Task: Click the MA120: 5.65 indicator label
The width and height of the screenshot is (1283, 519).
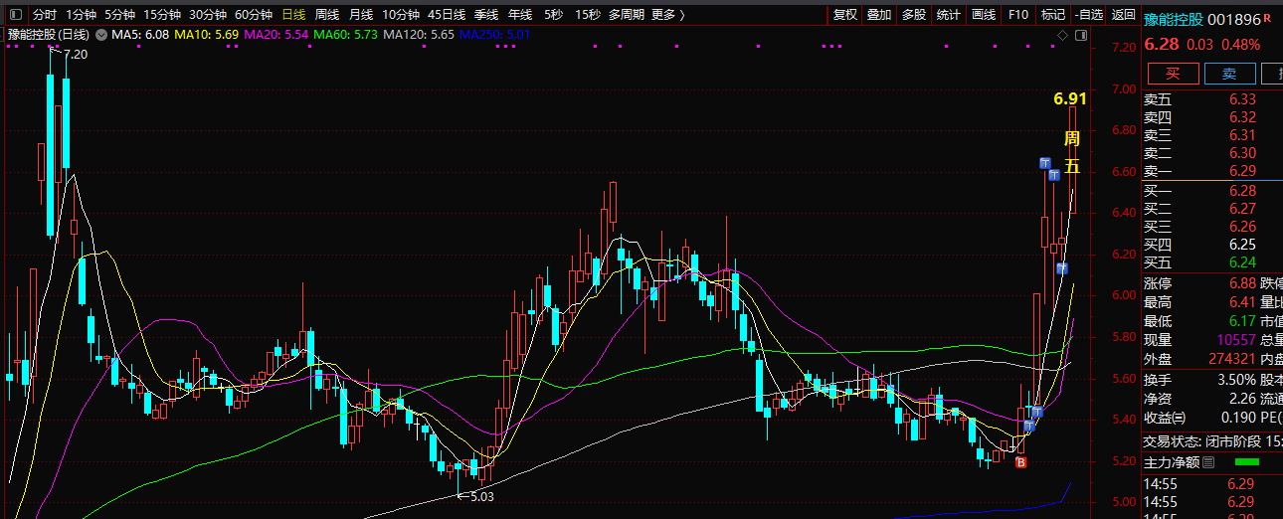Action: (419, 35)
